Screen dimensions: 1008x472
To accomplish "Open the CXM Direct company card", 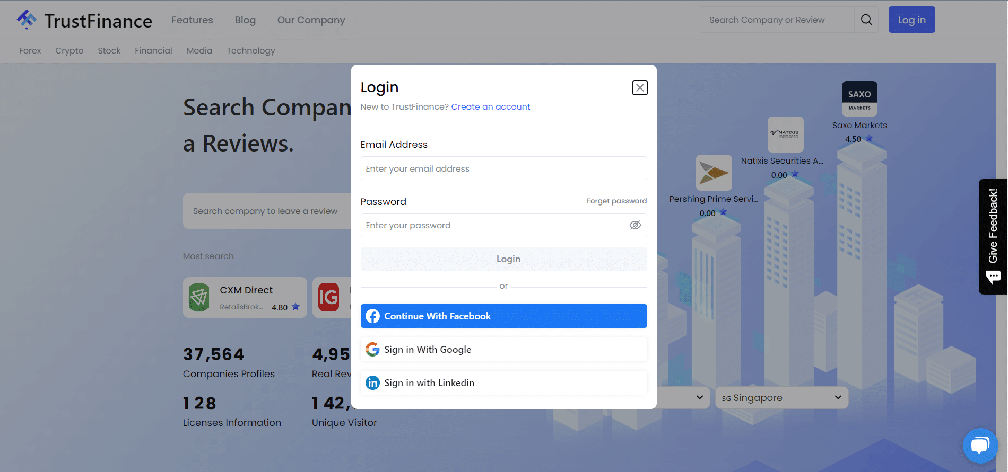I will [x=245, y=298].
